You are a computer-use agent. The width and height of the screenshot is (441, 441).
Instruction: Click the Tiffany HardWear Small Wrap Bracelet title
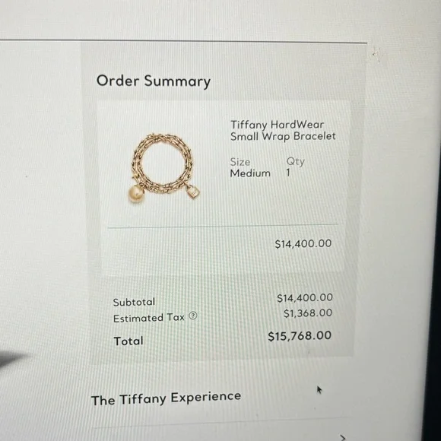coord(283,131)
